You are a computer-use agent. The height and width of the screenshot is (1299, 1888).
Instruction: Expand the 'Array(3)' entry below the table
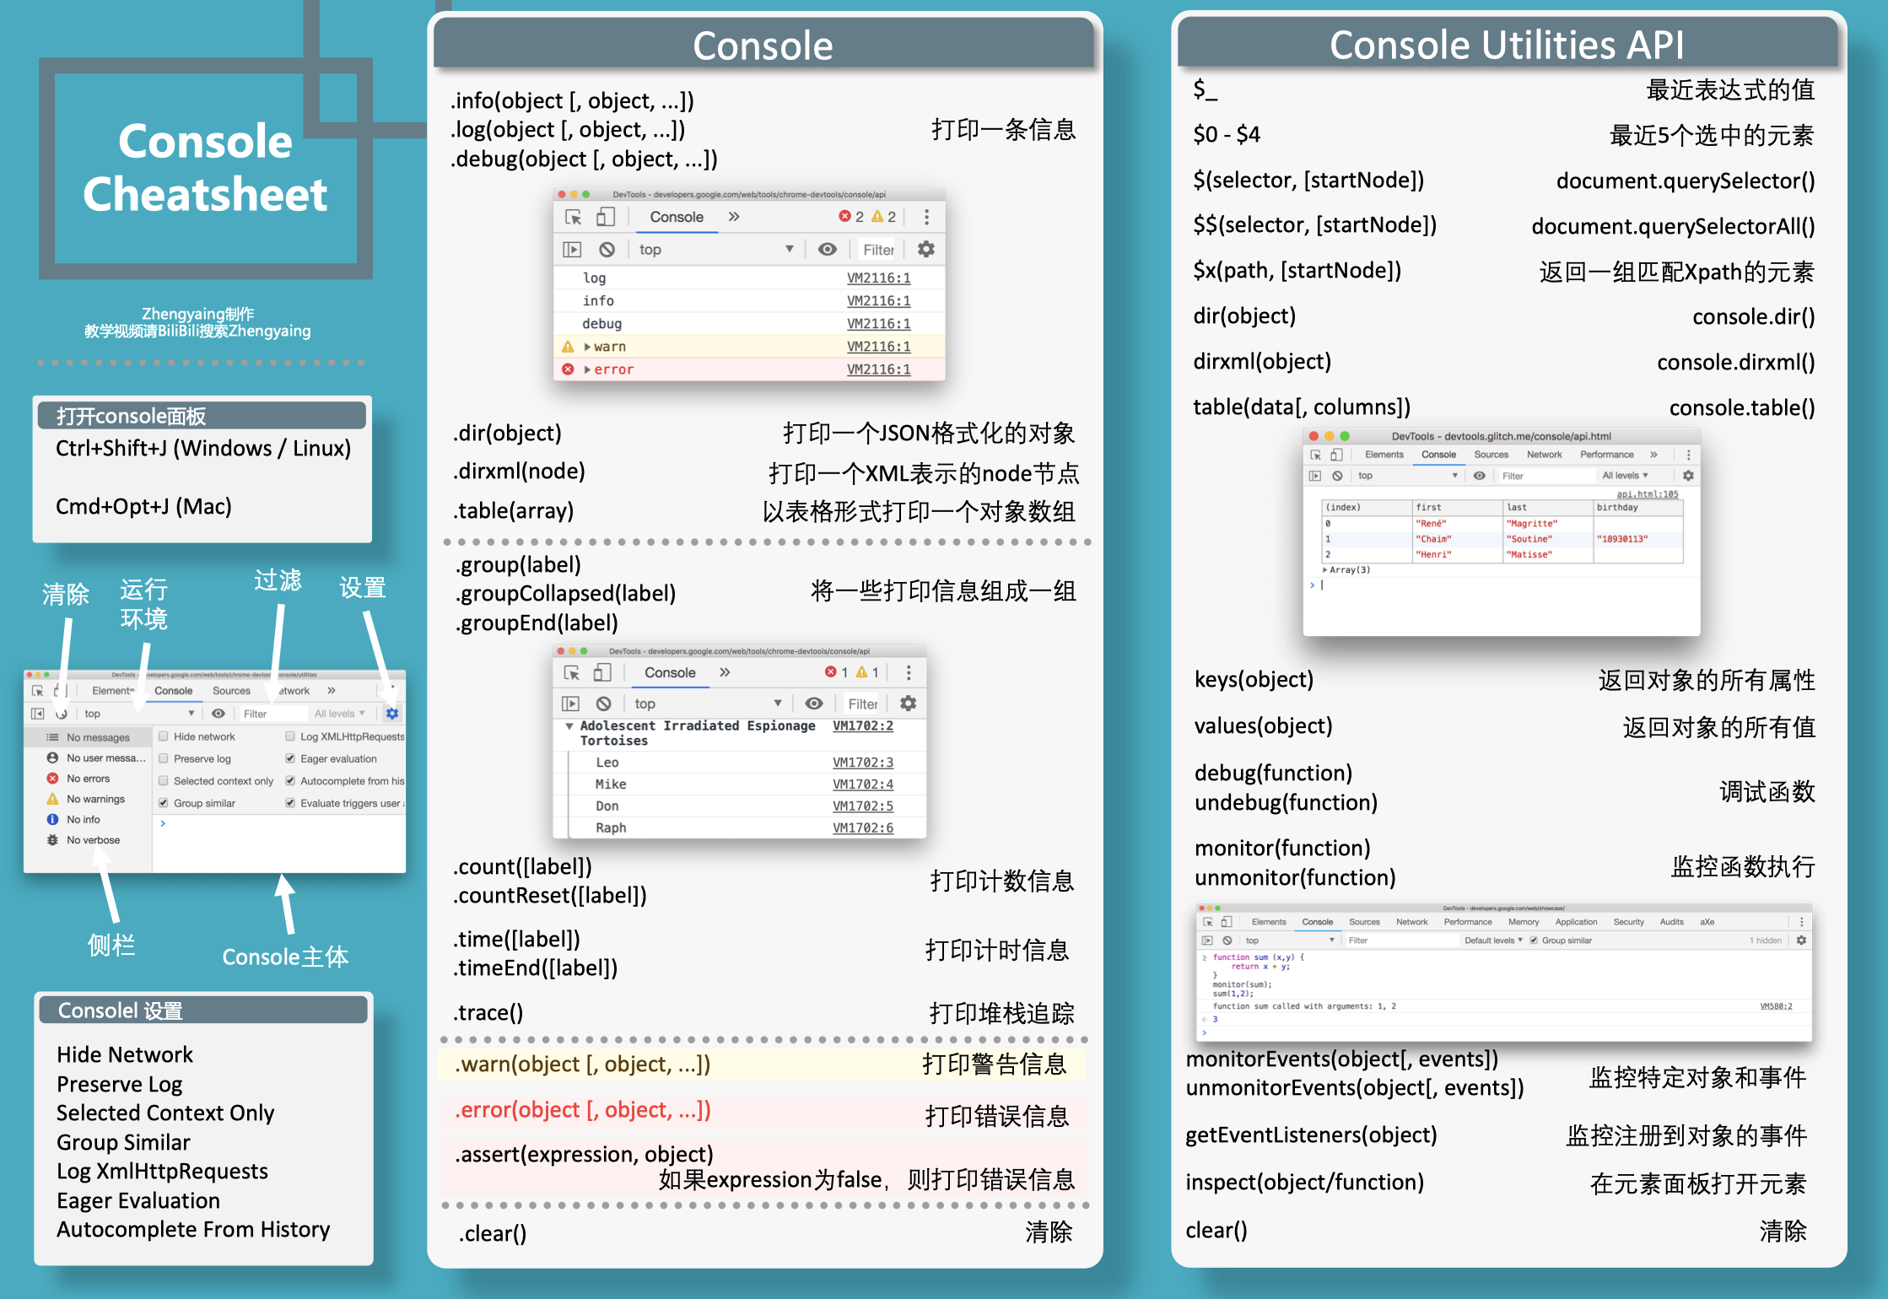pos(1325,570)
